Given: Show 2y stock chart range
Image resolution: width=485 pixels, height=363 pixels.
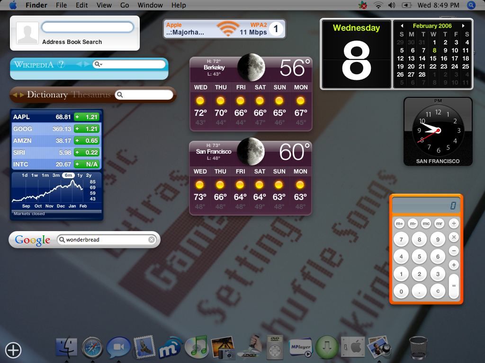Looking at the screenshot, I should (89, 175).
